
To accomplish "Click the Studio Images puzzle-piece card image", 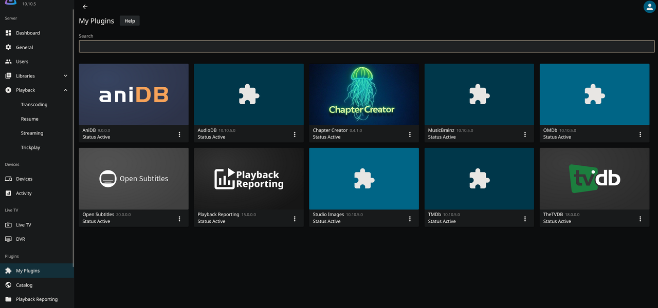I will (364, 179).
